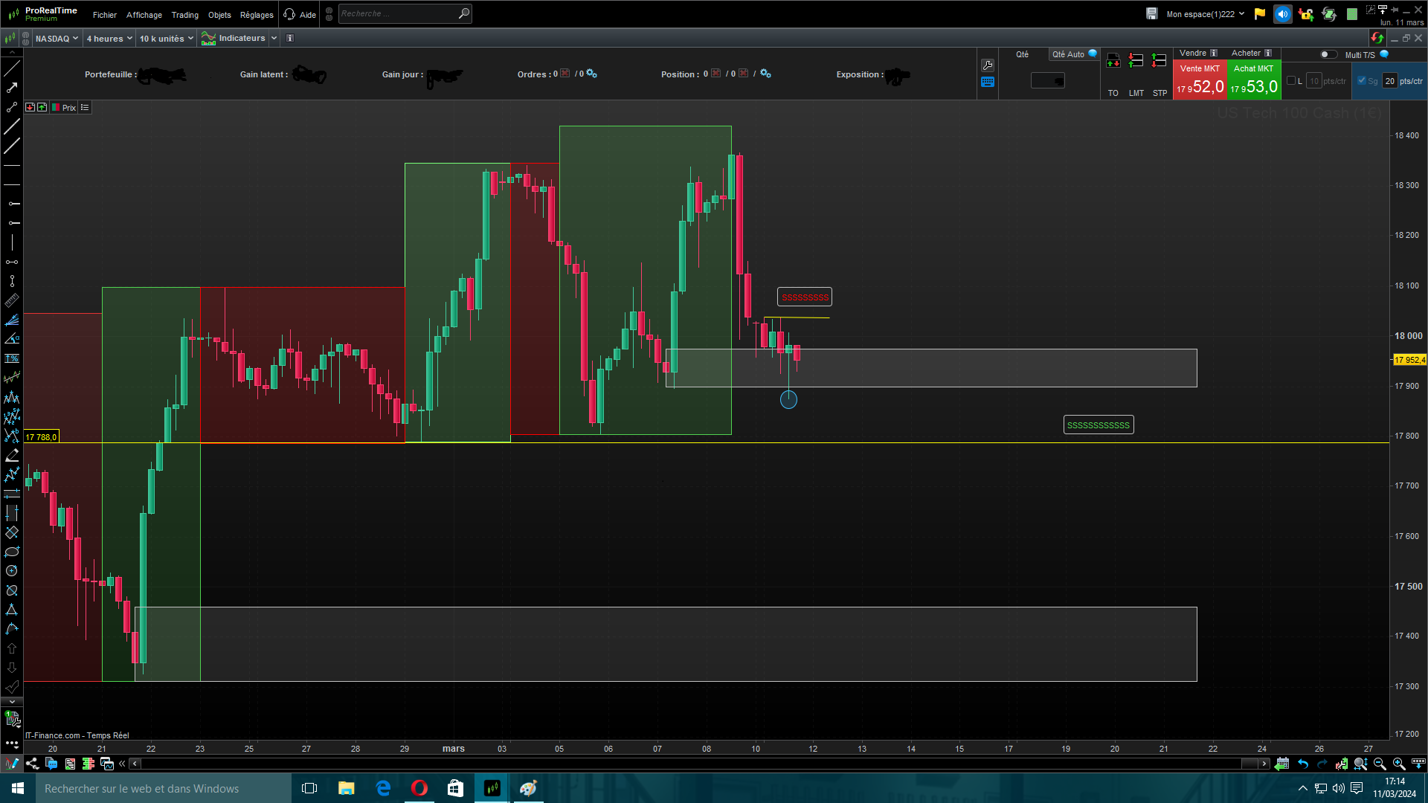Image resolution: width=1428 pixels, height=803 pixels.
Task: Toggle the Multi T/S switch
Action: point(1328,54)
